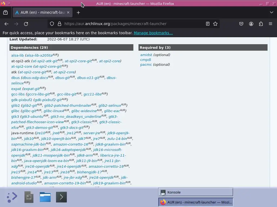Open the KDE application launcher

click(x=12, y=197)
